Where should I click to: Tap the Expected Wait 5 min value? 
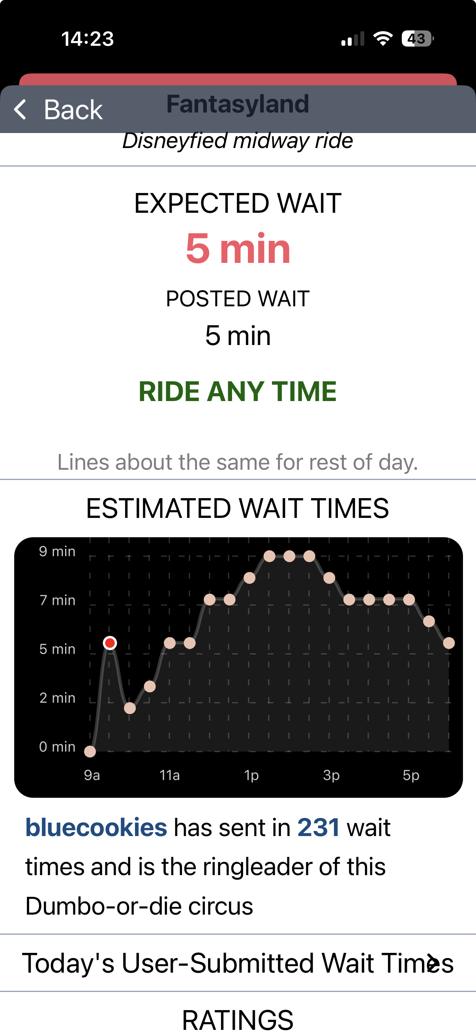click(x=238, y=248)
